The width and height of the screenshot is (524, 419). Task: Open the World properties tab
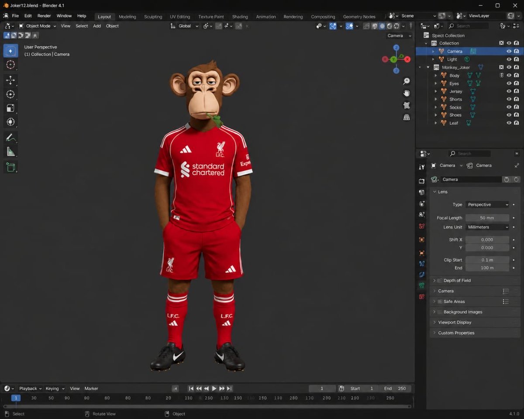[422, 226]
